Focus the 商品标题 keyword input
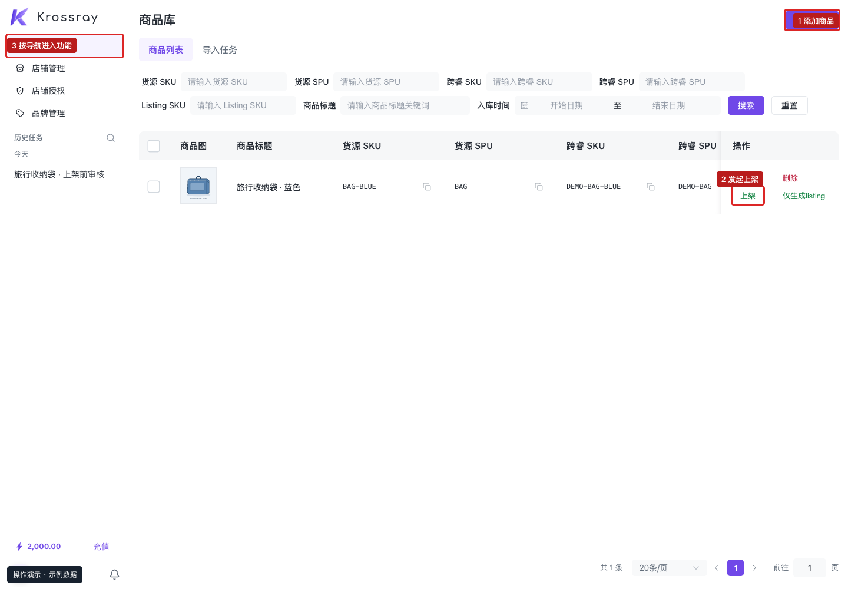Image resolution: width=848 pixels, height=589 pixels. coord(405,105)
